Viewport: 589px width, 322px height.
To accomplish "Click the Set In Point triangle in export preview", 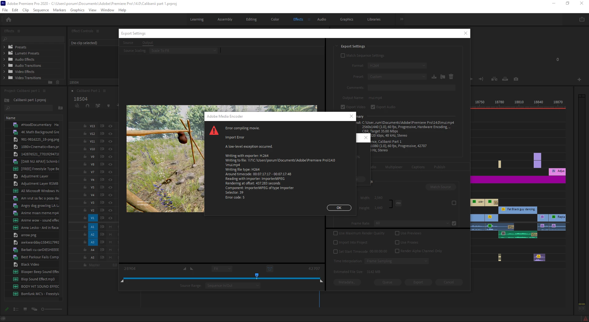I will point(184,269).
